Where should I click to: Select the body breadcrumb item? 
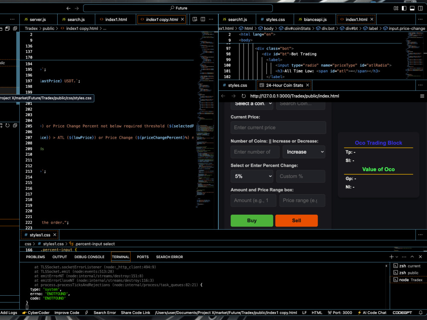(x=266, y=28)
